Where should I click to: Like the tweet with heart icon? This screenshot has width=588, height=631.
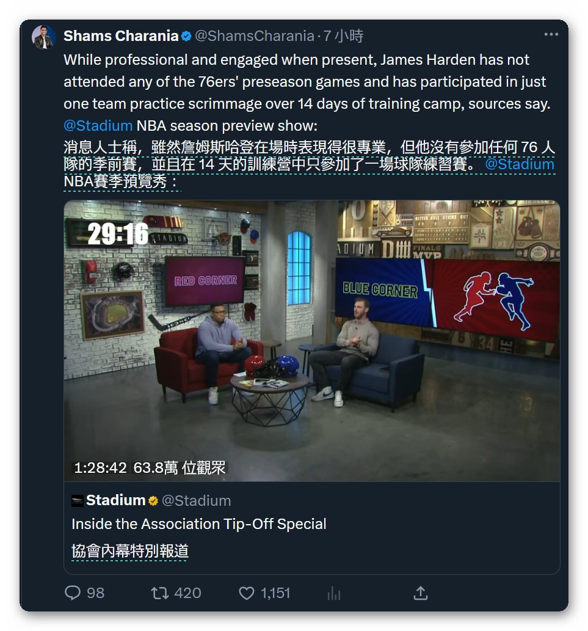point(247,593)
